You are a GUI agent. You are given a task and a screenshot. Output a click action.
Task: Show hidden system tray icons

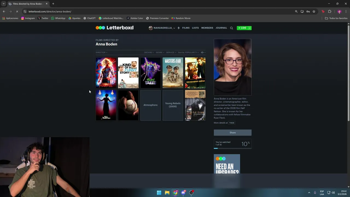[x=309, y=193]
